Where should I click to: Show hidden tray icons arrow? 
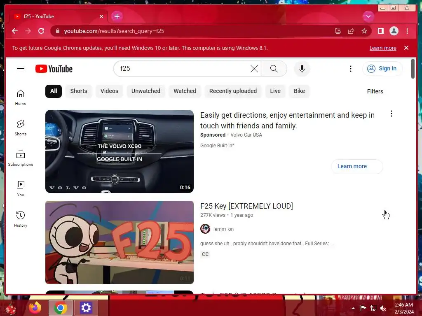(x=353, y=308)
